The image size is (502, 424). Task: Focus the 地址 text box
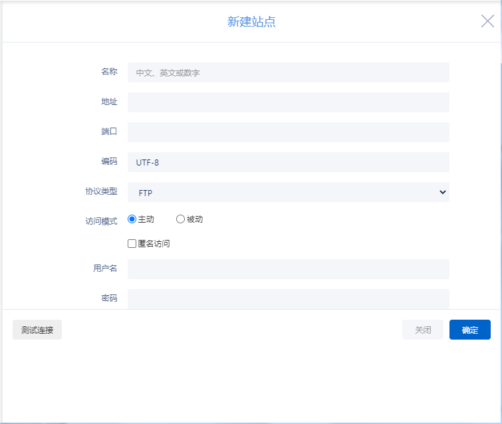(x=288, y=102)
